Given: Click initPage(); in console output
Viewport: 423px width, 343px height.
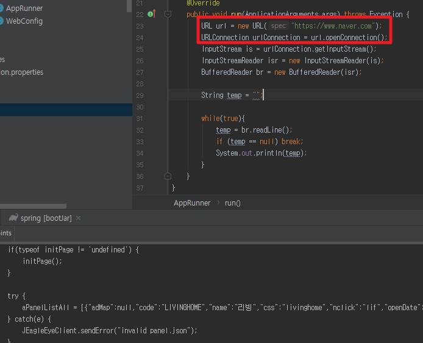Looking at the screenshot, I should [42, 261].
